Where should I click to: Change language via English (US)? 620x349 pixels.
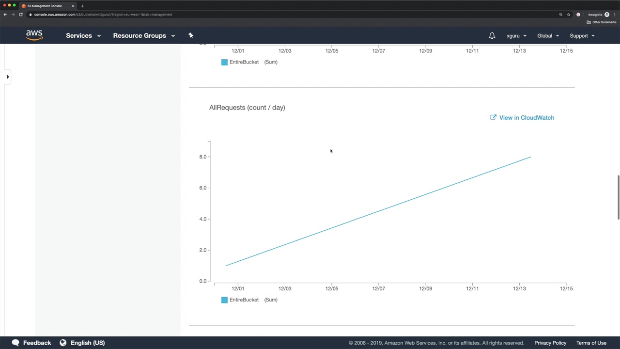click(x=87, y=343)
